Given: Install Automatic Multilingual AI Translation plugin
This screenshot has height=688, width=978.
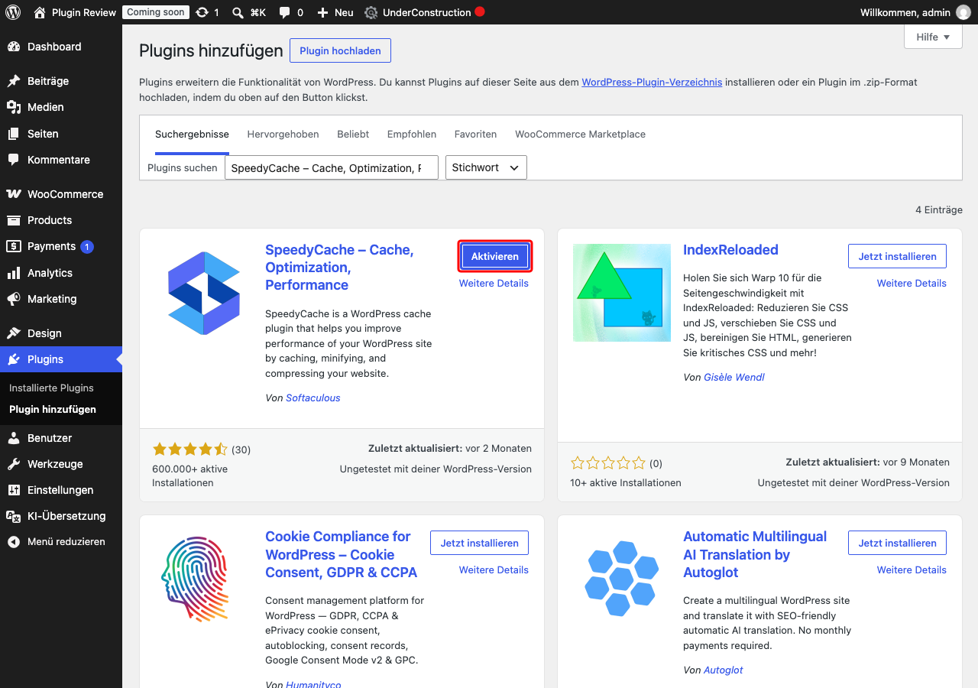Looking at the screenshot, I should coord(897,543).
